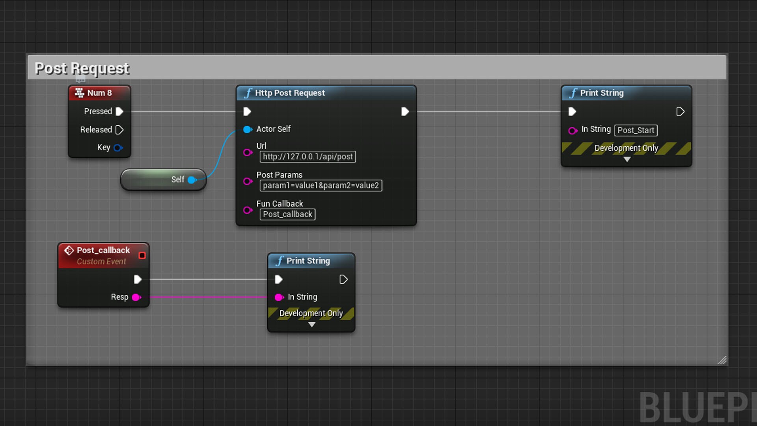Viewport: 757px width, 426px height.
Task: Expand the top-right Print String advanced options
Action: (x=627, y=160)
